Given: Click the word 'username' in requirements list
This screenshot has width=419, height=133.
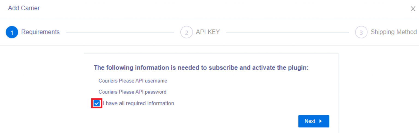Looking at the screenshot, I should 157,81.
